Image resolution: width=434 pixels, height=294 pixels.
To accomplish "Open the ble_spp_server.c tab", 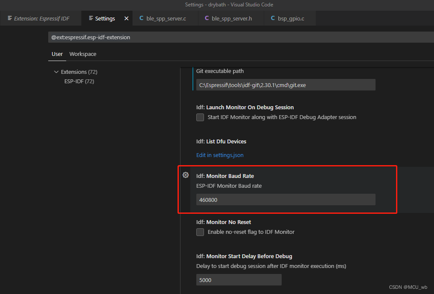I will click(166, 18).
